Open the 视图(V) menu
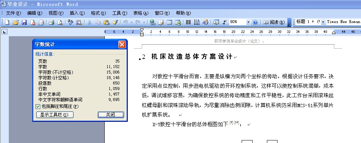Screen dimensions: 361x143 56,13
